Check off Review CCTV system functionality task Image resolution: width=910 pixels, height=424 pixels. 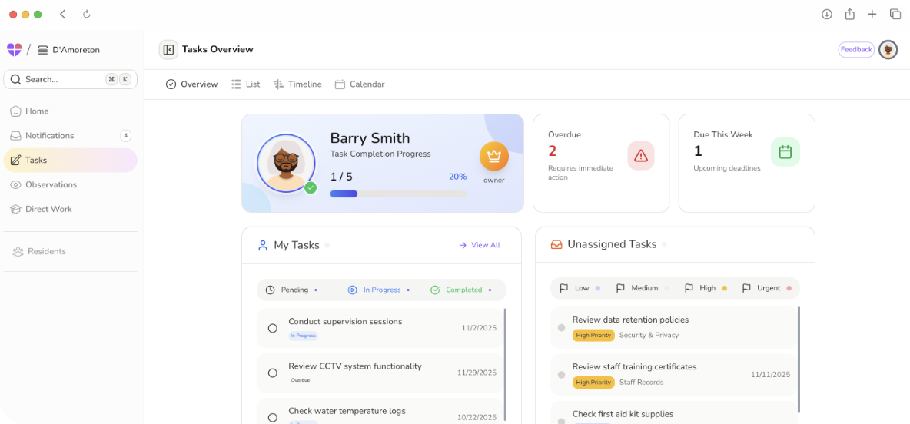pyautogui.click(x=272, y=373)
